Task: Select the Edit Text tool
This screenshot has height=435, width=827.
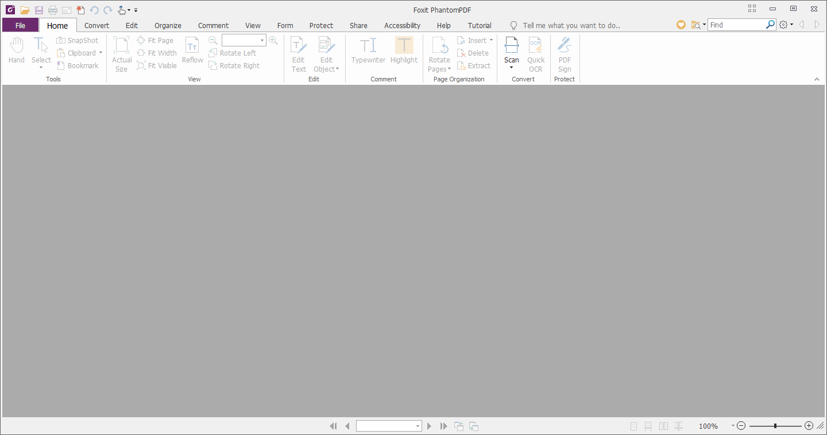Action: pyautogui.click(x=299, y=54)
